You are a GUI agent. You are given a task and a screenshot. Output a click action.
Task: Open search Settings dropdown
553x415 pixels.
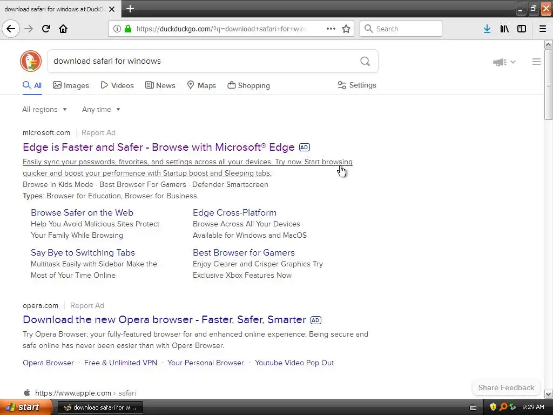(x=357, y=85)
